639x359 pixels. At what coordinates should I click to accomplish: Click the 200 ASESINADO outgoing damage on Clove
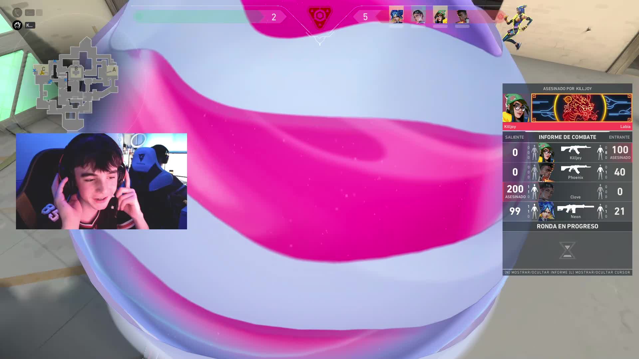click(515, 191)
